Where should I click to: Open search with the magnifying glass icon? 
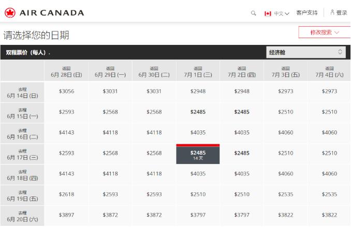(x=253, y=13)
